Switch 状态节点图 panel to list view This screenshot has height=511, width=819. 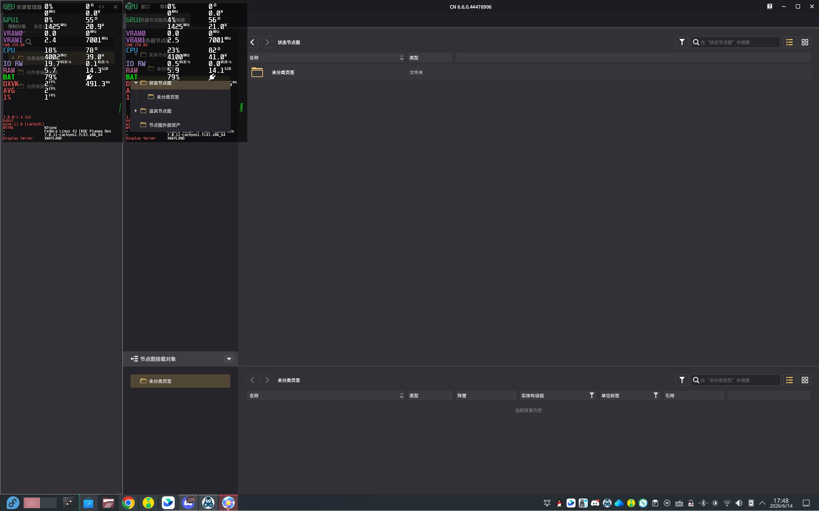pos(790,42)
